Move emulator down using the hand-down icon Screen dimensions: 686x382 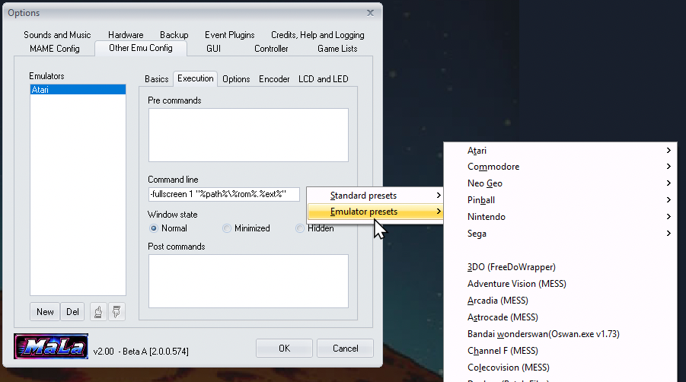(116, 312)
